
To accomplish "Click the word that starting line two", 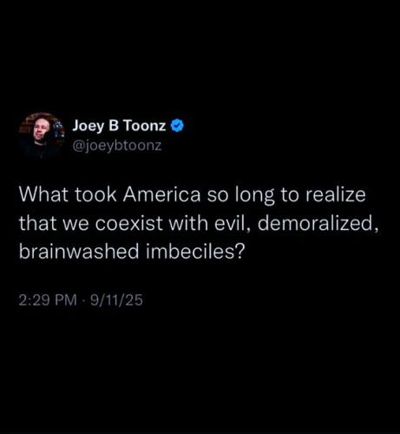I will tap(36, 223).
